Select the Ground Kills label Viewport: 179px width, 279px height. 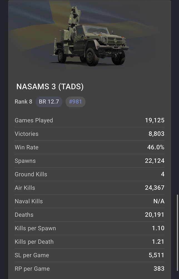[x=31, y=174]
